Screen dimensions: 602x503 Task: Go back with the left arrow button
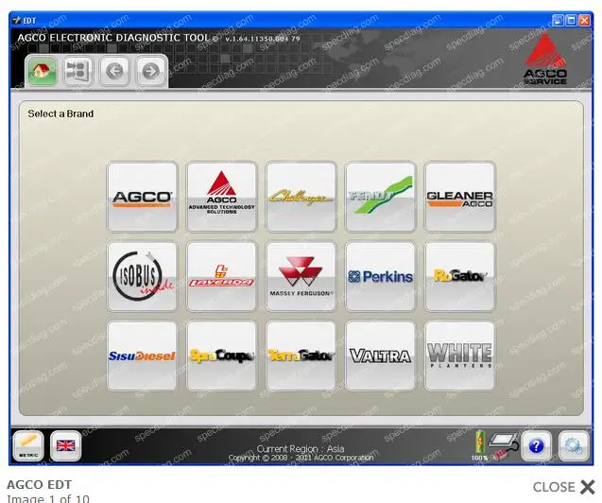114,71
